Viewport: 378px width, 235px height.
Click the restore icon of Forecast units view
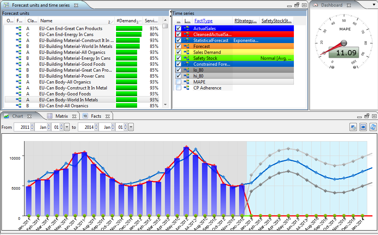(297, 5)
